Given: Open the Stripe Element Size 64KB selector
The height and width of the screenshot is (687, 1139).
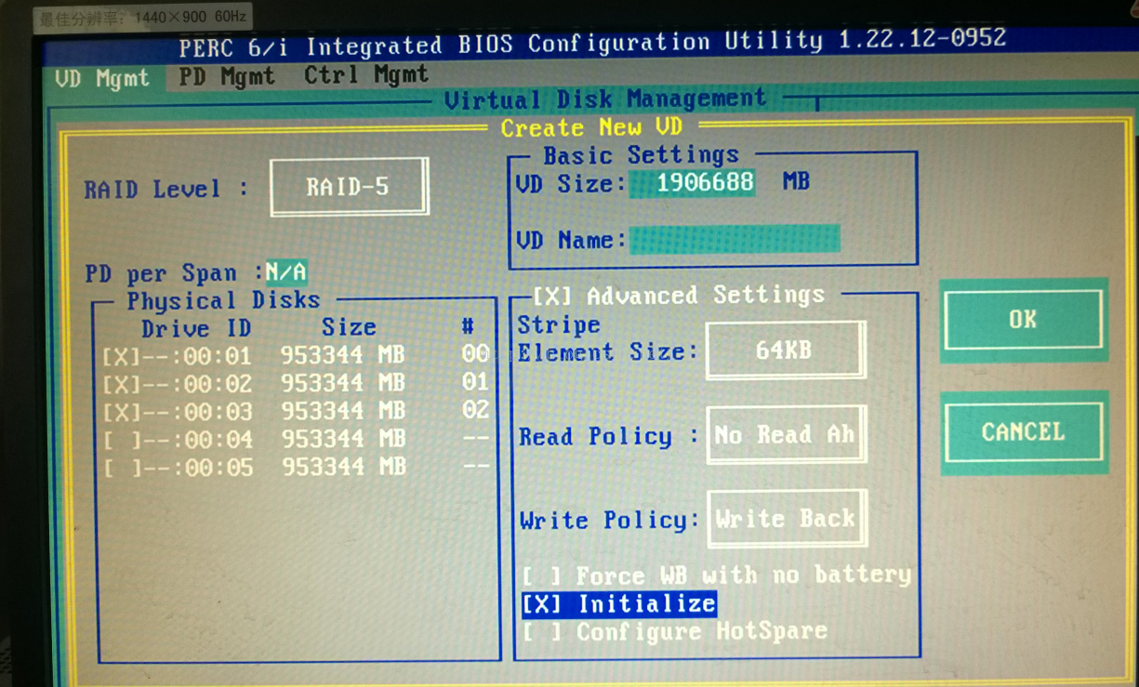Looking at the screenshot, I should click(x=785, y=350).
